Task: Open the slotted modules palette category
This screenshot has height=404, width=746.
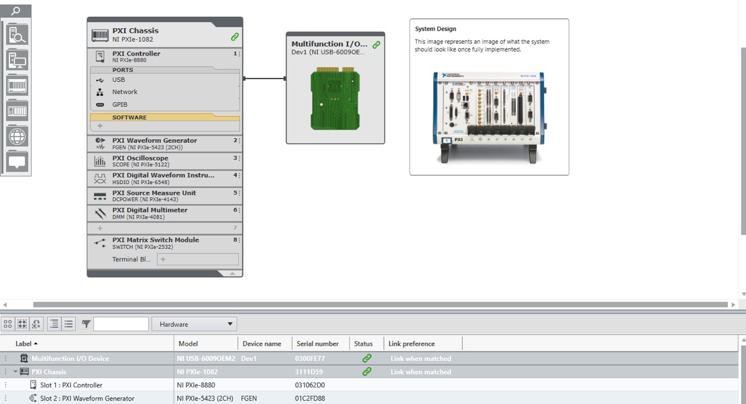Action: point(17,111)
